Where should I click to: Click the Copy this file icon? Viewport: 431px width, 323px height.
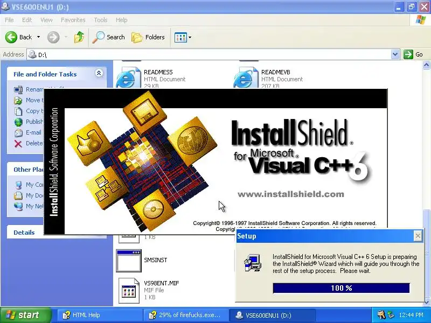coord(18,111)
